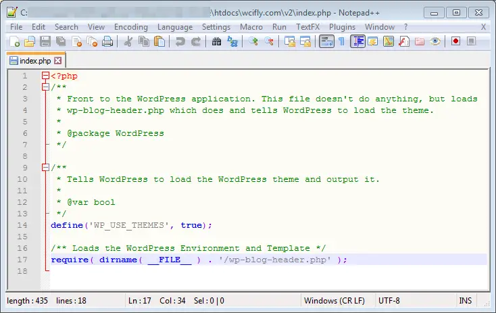
Task: Paste with the clipboard icon
Action: click(x=159, y=41)
